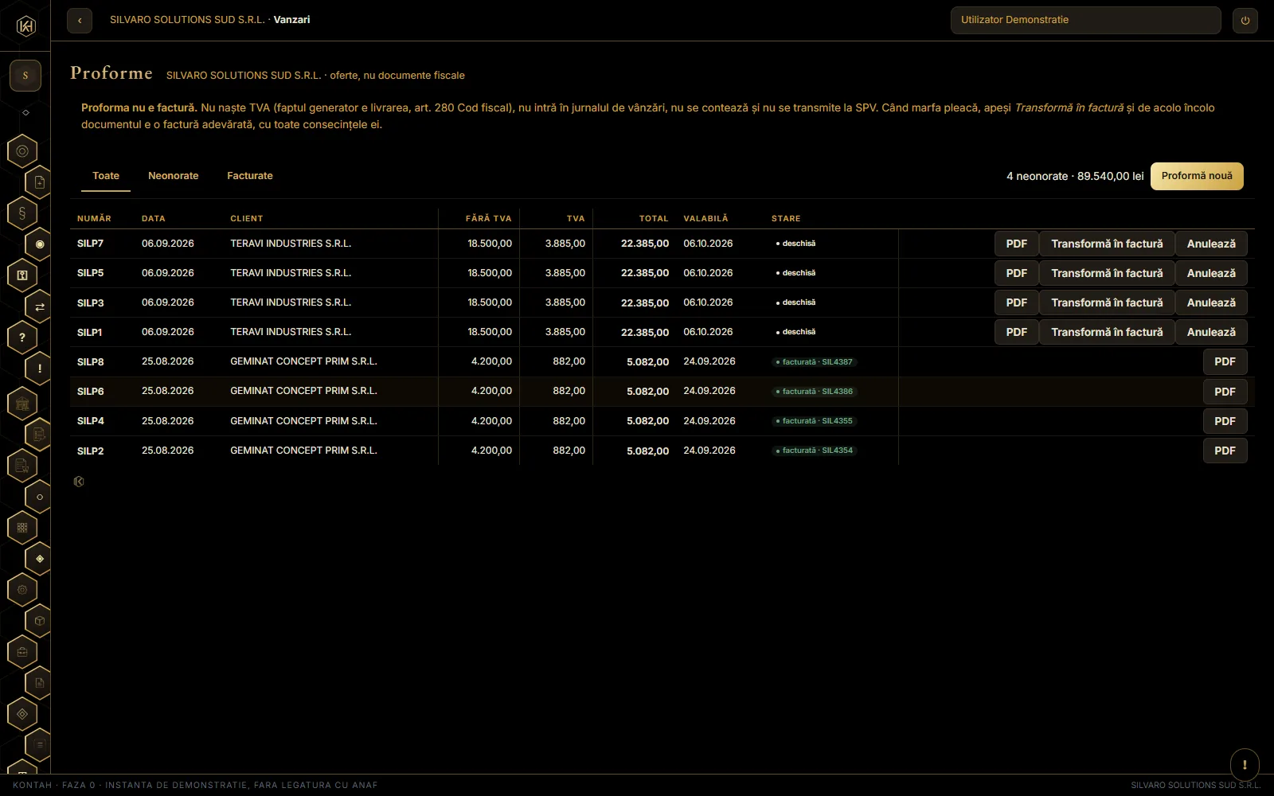The width and height of the screenshot is (1274, 796).
Task: Open the floating exclamation help bubble
Action: (1245, 764)
